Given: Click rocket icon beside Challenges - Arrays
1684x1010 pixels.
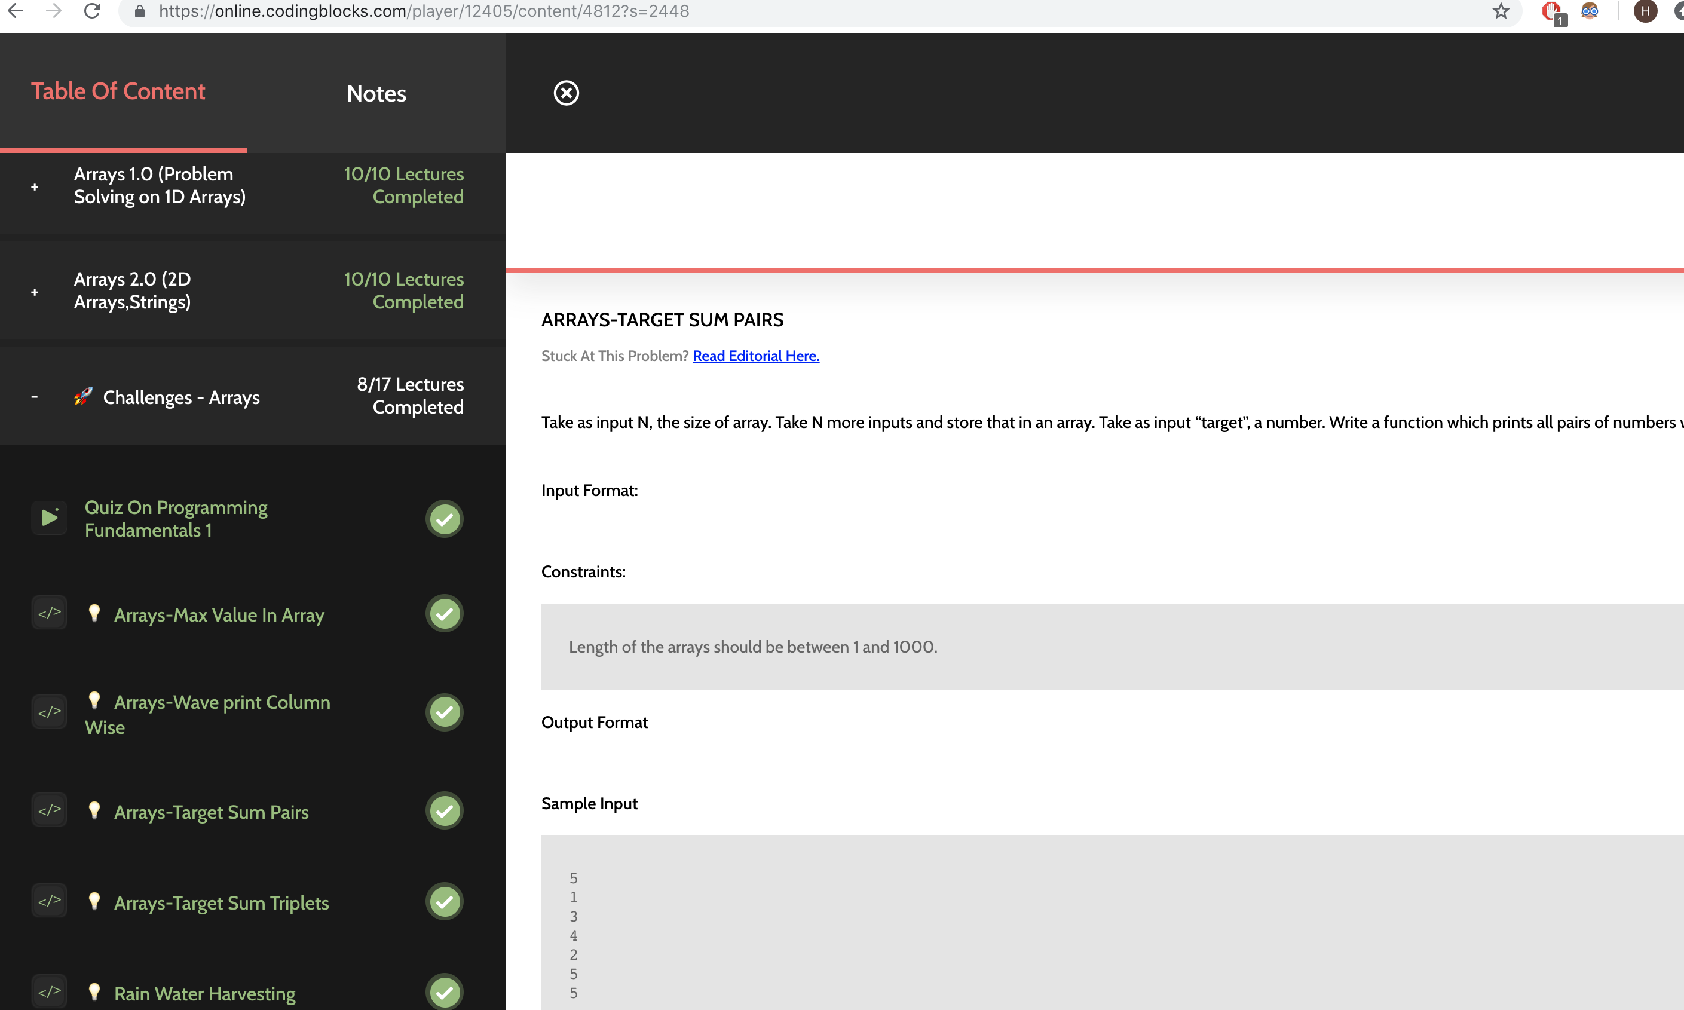Looking at the screenshot, I should [84, 396].
